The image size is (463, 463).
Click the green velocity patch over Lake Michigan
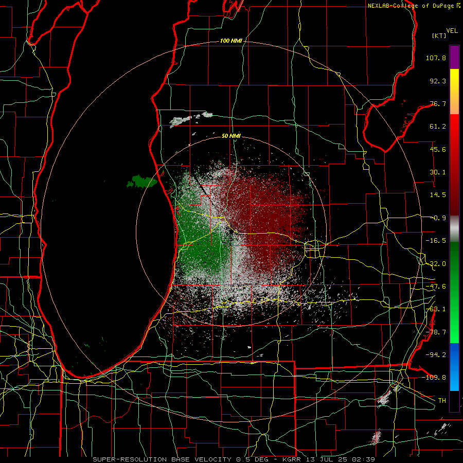142,181
